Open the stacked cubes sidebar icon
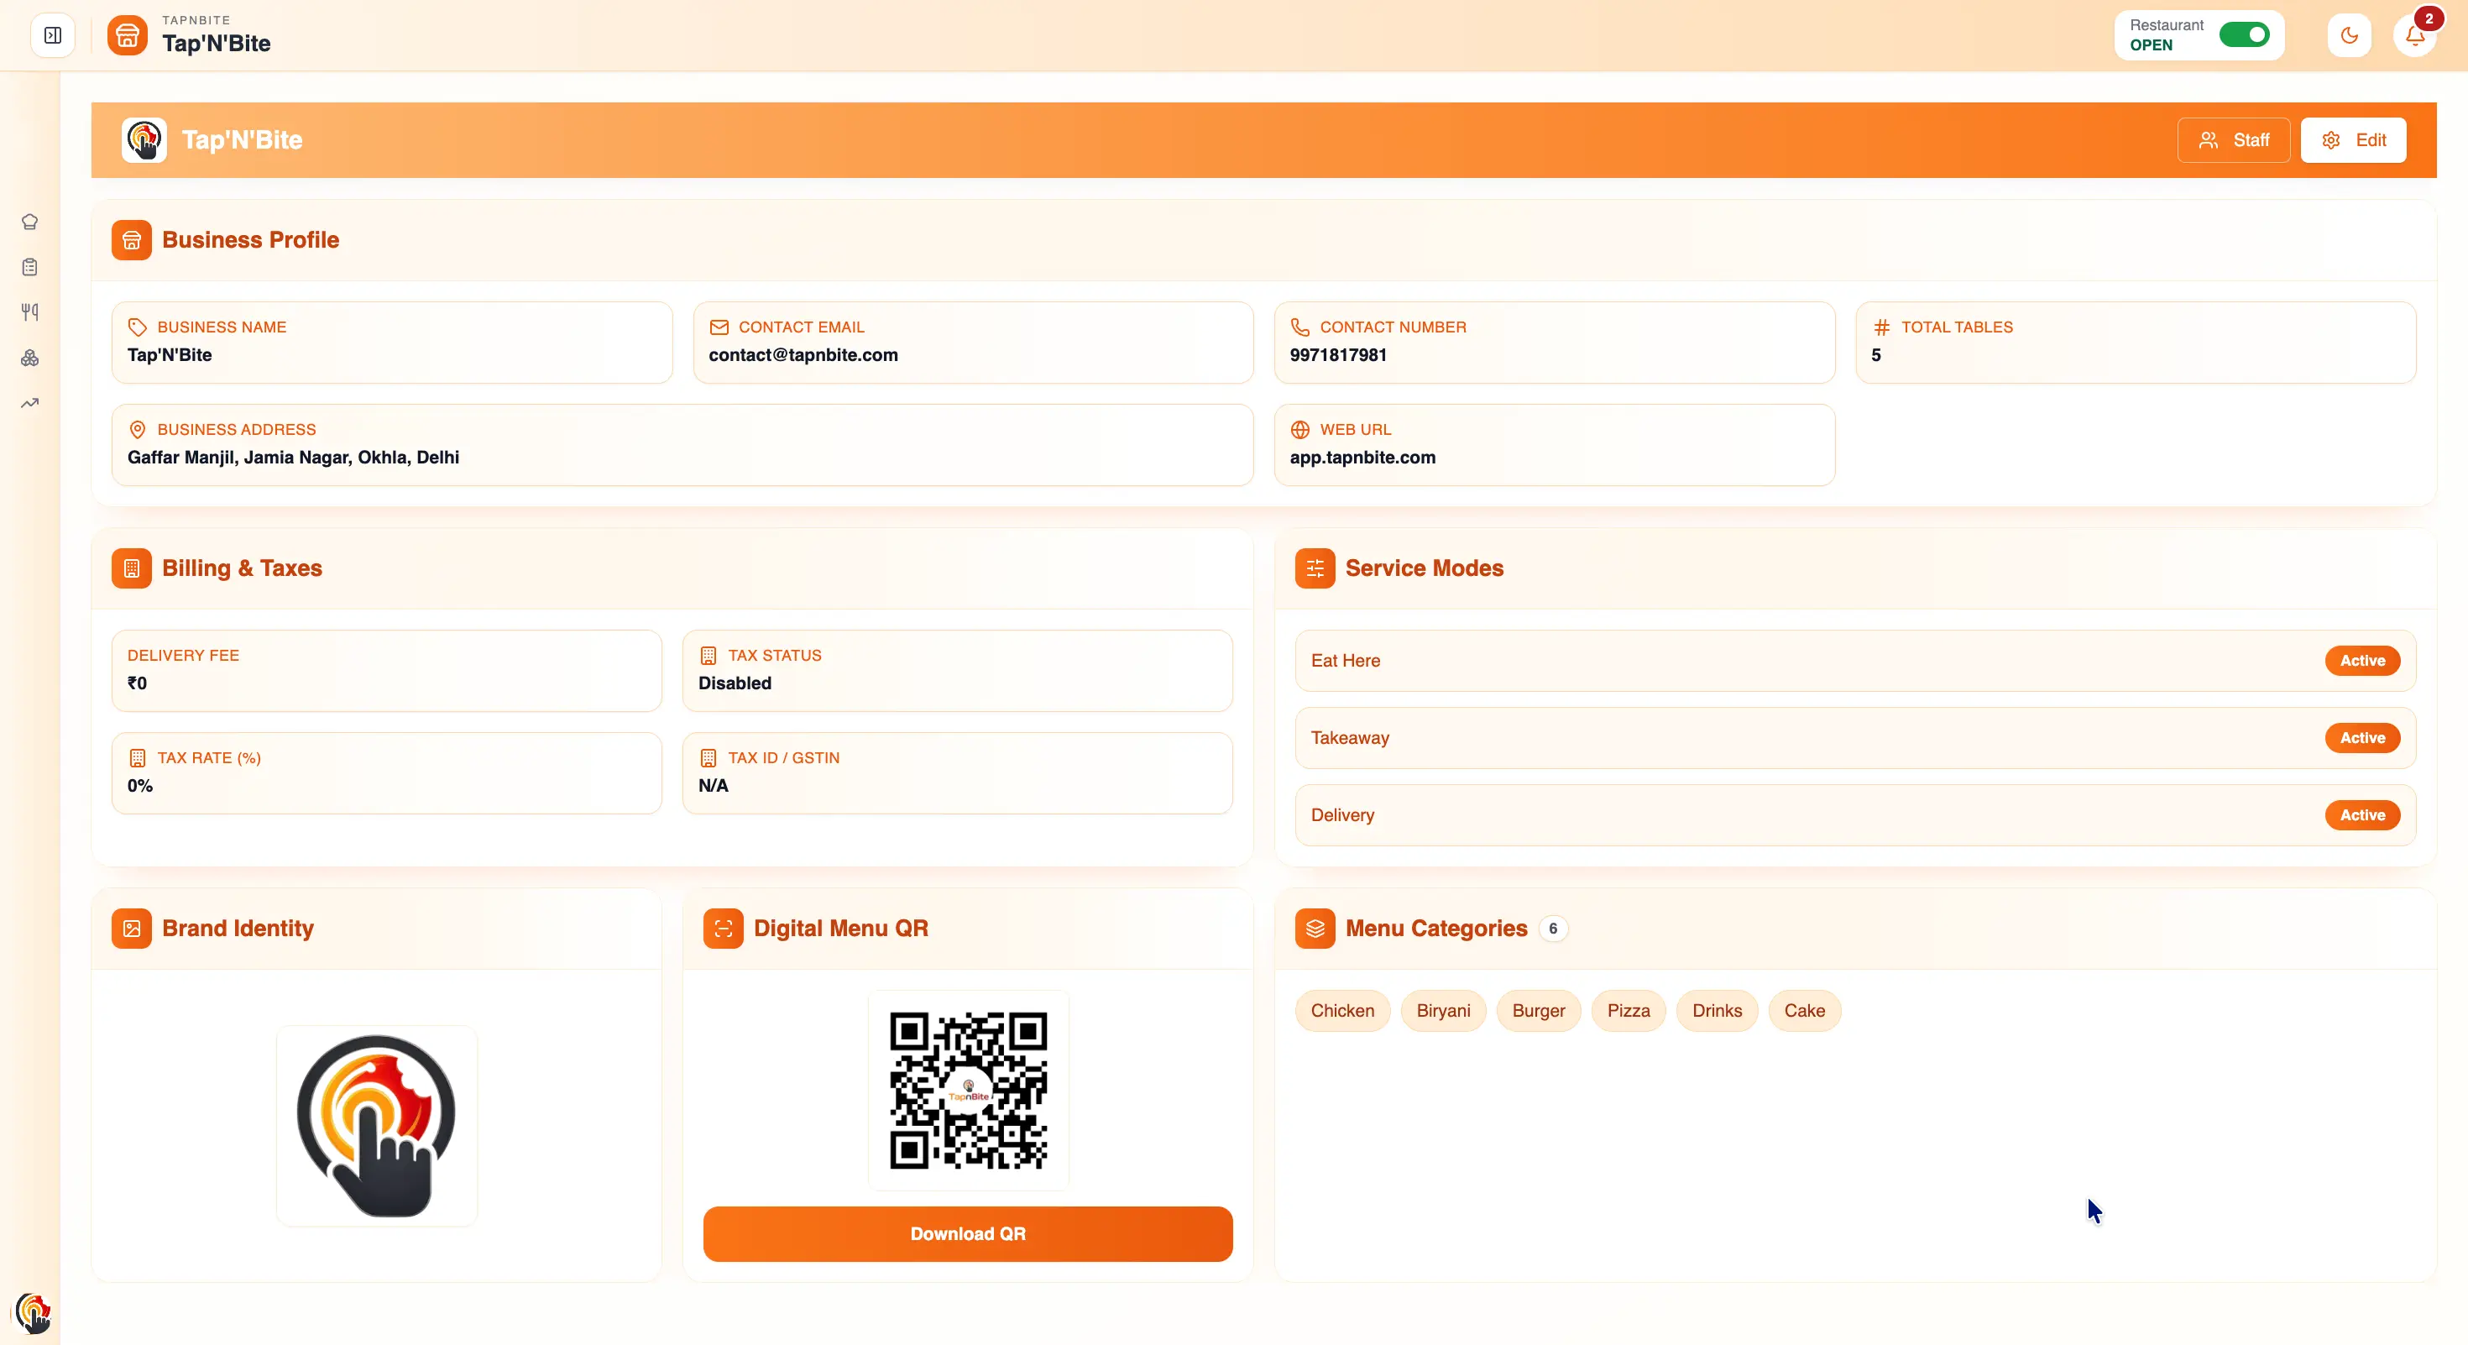Screen dimensions: 2468x1345 29,358
